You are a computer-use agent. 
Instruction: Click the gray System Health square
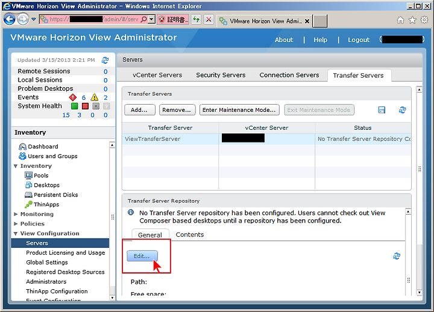pos(96,106)
